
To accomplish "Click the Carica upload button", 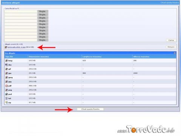I will (x=171, y=40).
